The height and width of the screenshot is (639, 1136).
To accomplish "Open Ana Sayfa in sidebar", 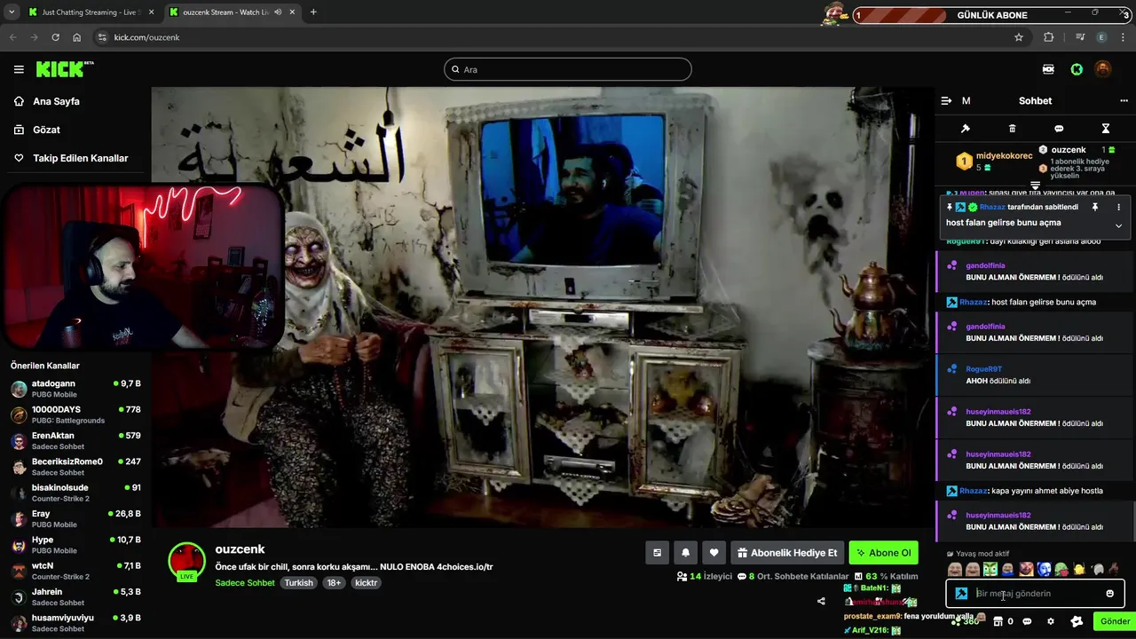I will [56, 101].
